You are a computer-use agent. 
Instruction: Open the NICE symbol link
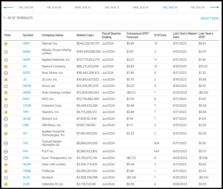click(26, 99)
